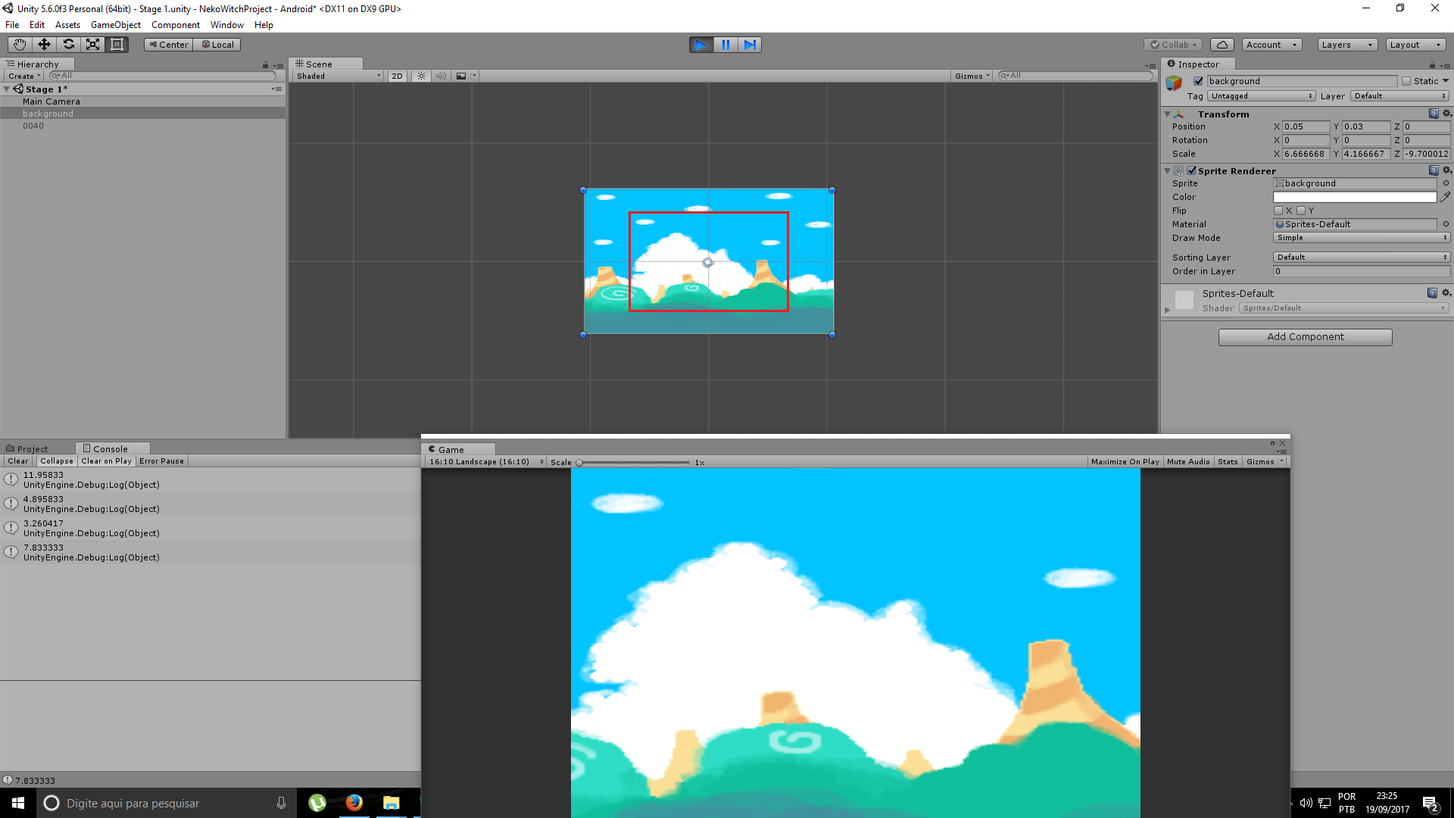Toggle scene lighting sun icon
The width and height of the screenshot is (1454, 818).
(x=422, y=76)
